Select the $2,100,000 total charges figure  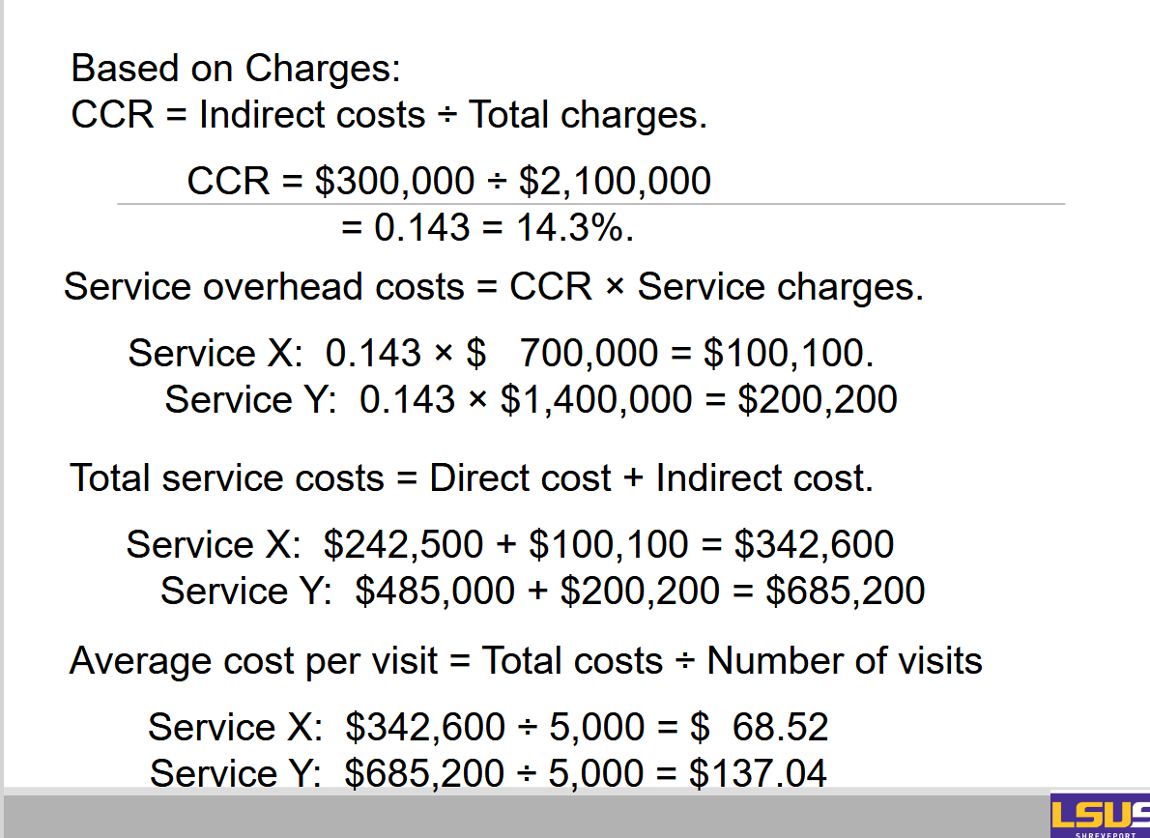click(615, 181)
